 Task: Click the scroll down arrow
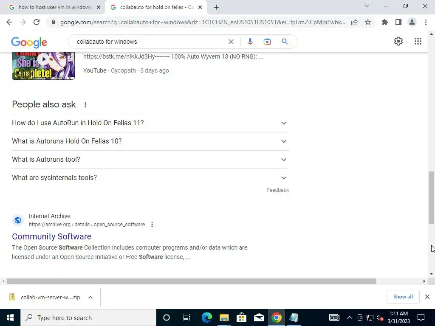431,274
